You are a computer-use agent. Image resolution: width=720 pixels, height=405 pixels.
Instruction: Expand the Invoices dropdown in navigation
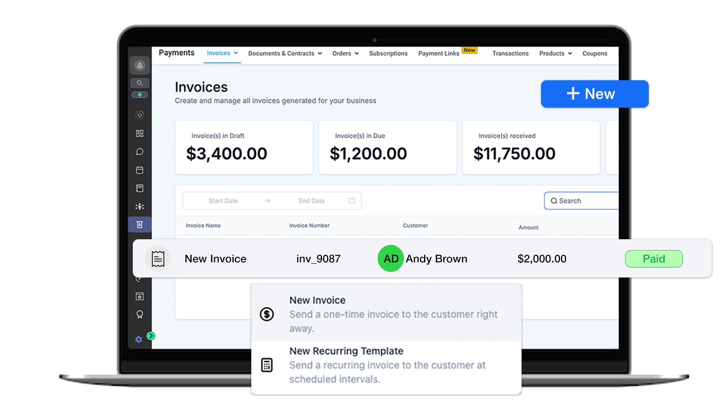222,53
